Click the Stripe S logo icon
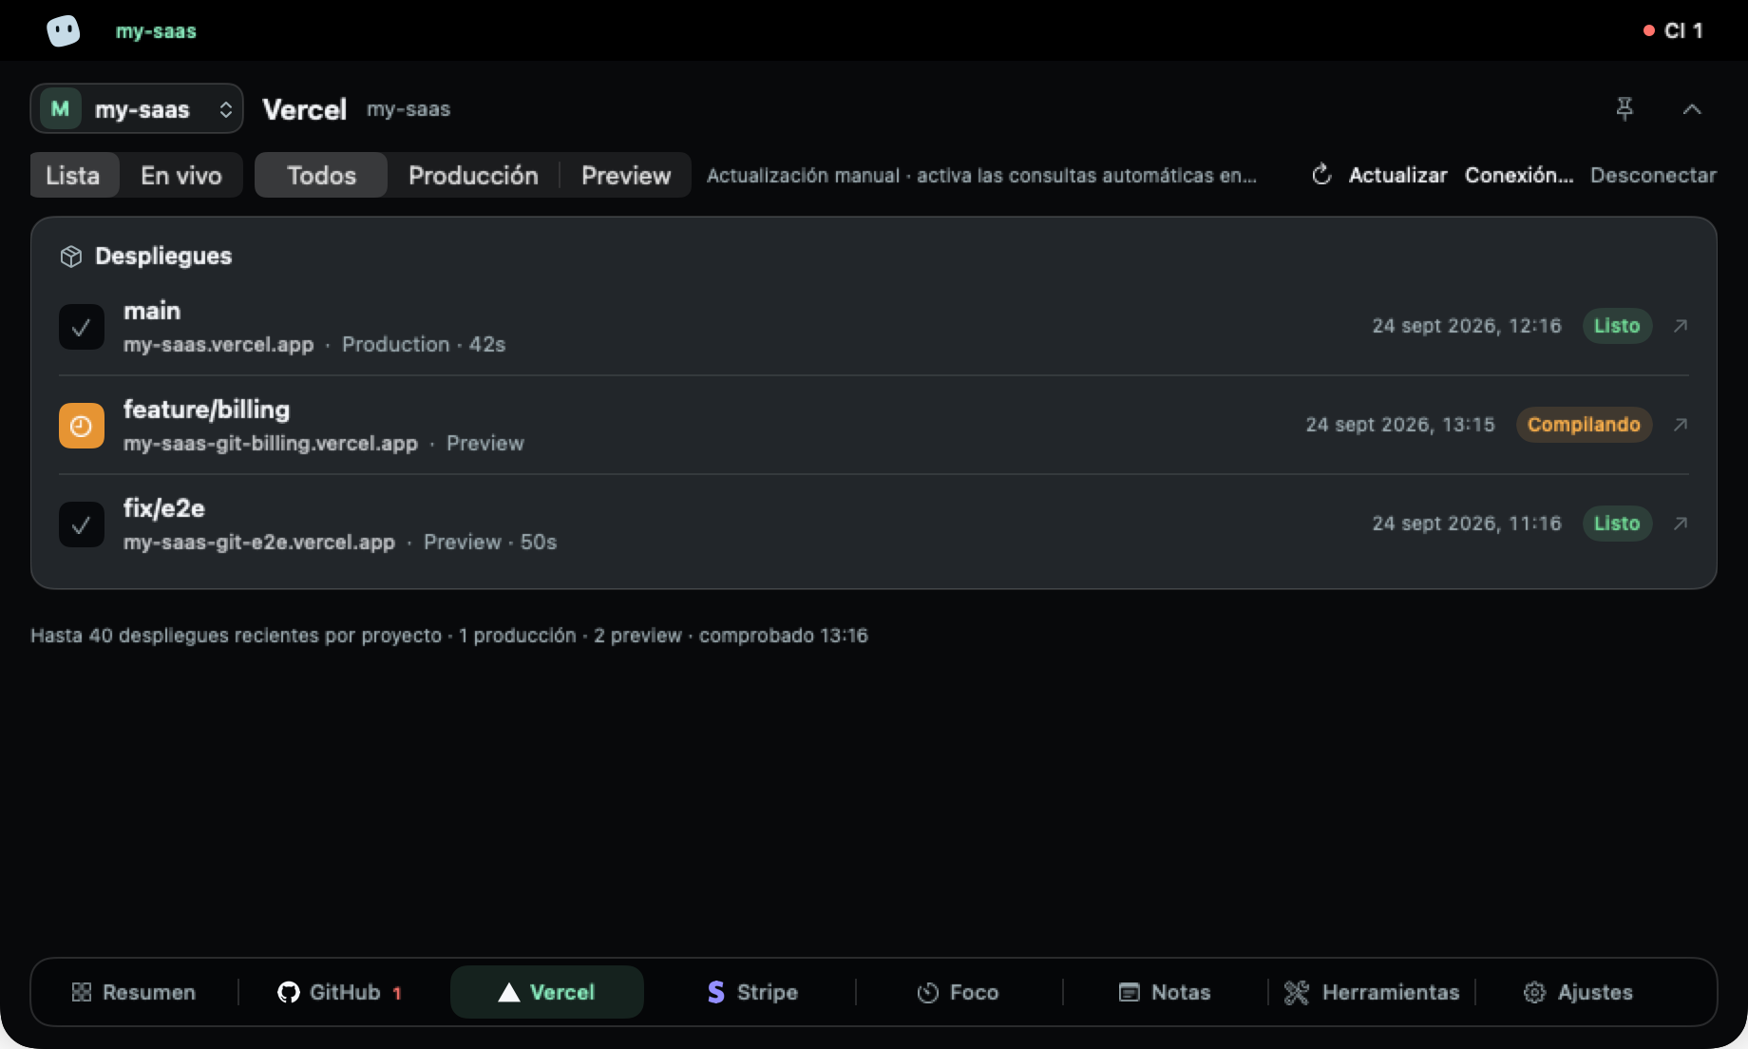 (x=716, y=992)
